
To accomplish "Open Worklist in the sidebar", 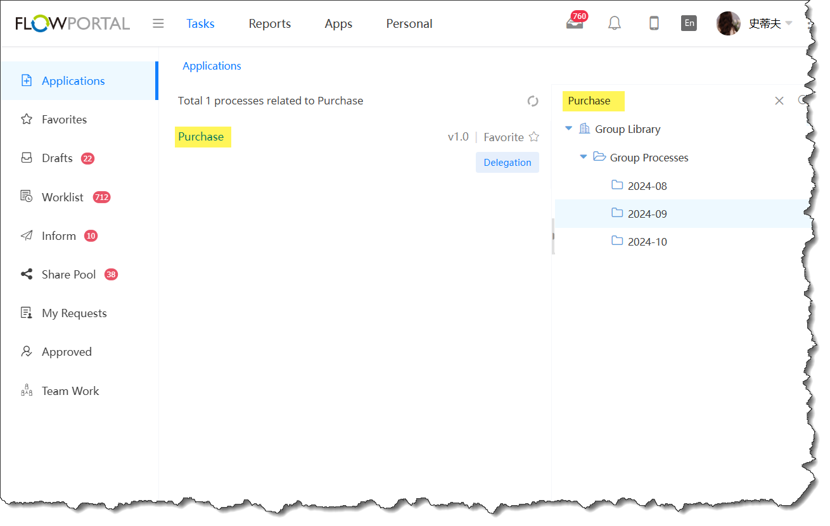I will [x=63, y=197].
